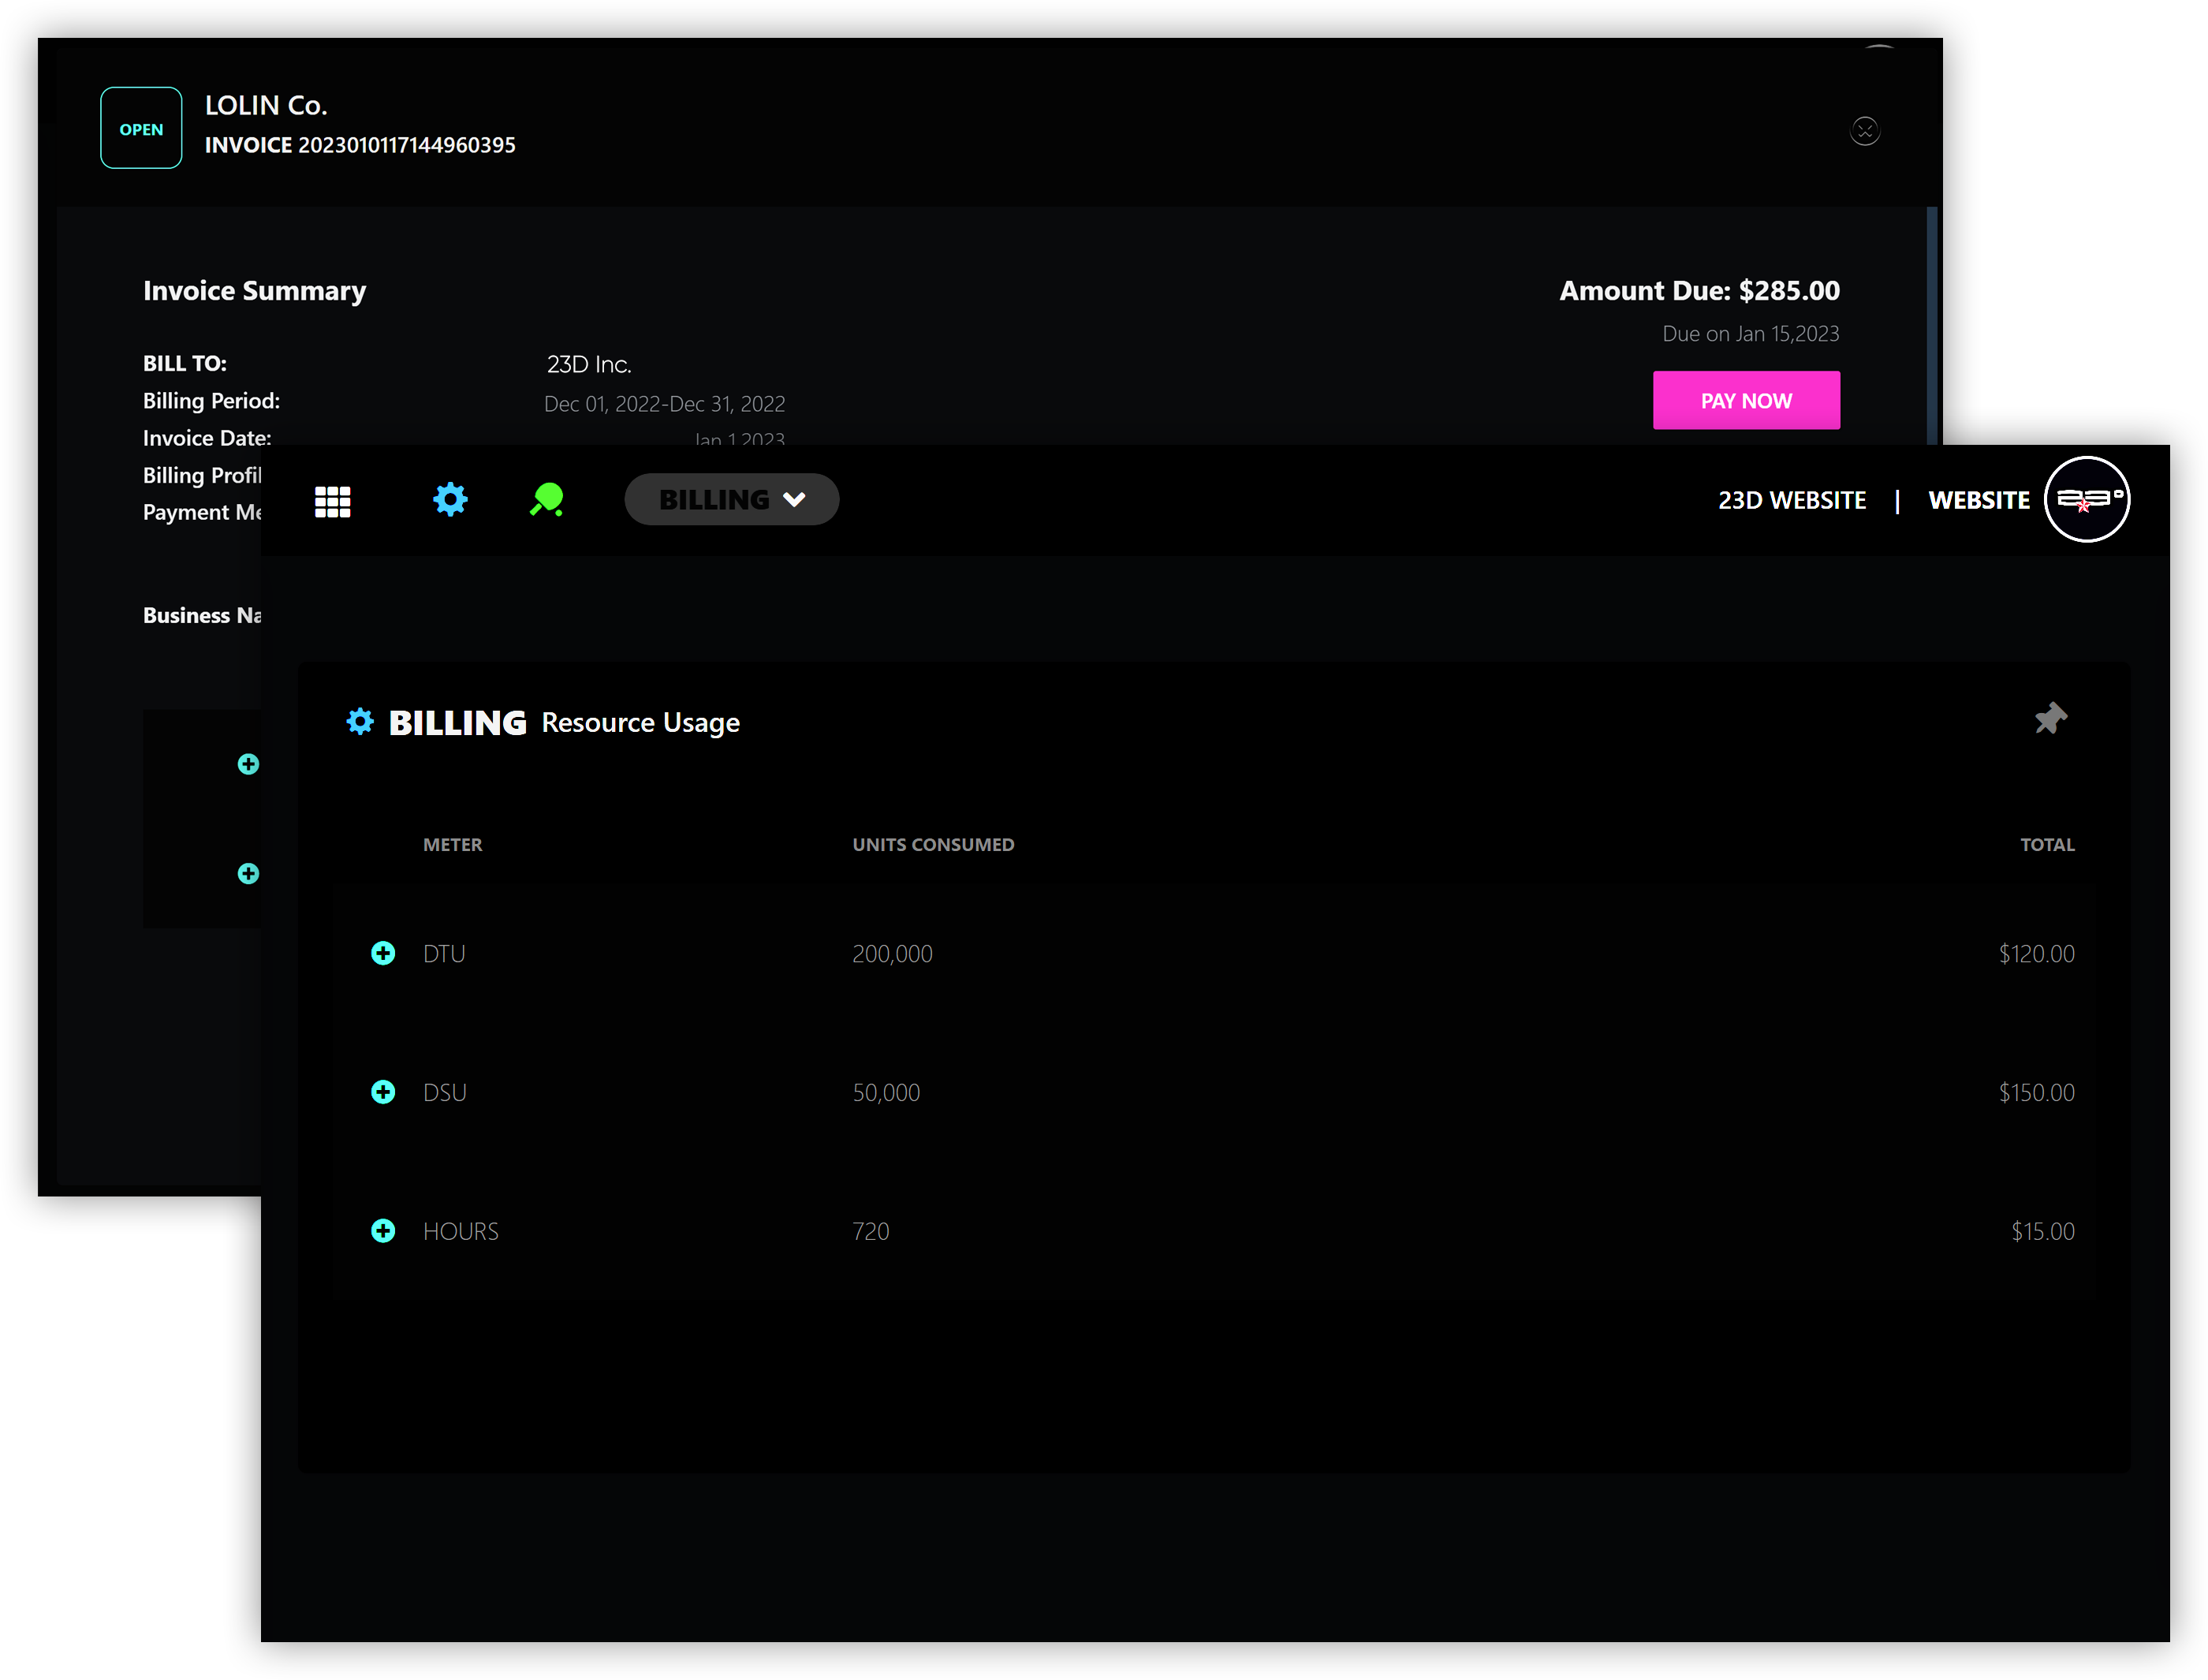Expand the DSU meter row
Screen dimensions: 2208x1680
(x=382, y=1092)
